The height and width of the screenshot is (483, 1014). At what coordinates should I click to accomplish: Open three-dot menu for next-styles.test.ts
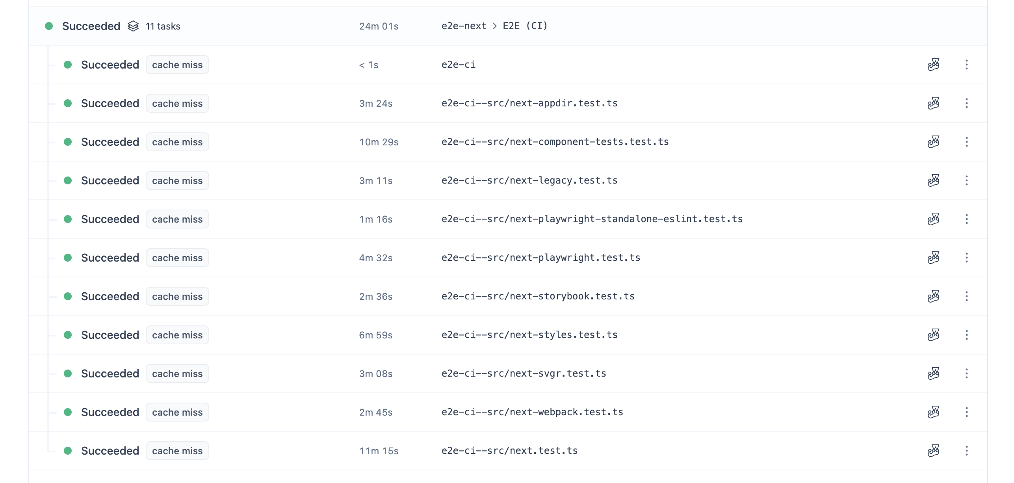click(966, 335)
